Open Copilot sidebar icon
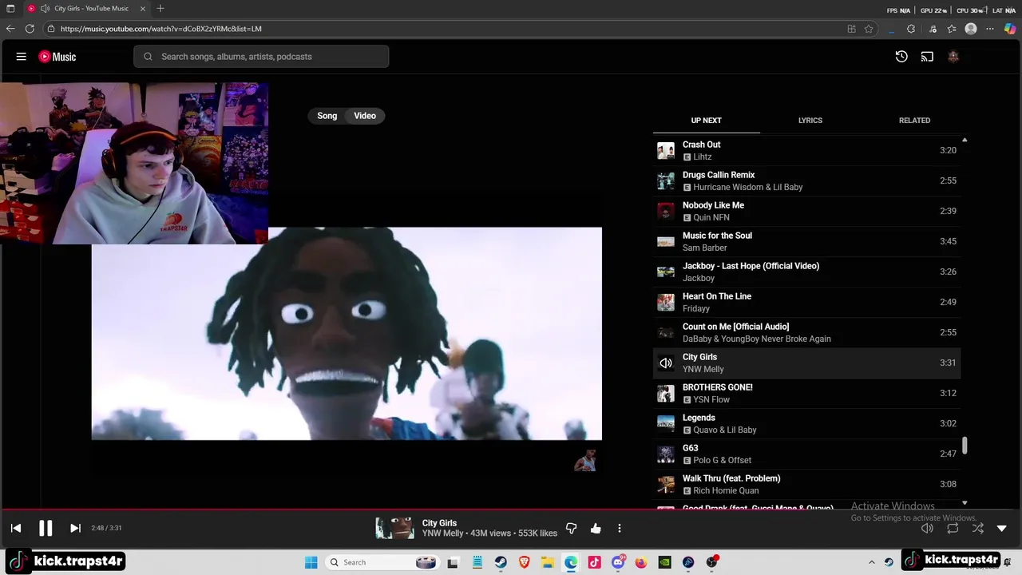 [x=1010, y=29]
